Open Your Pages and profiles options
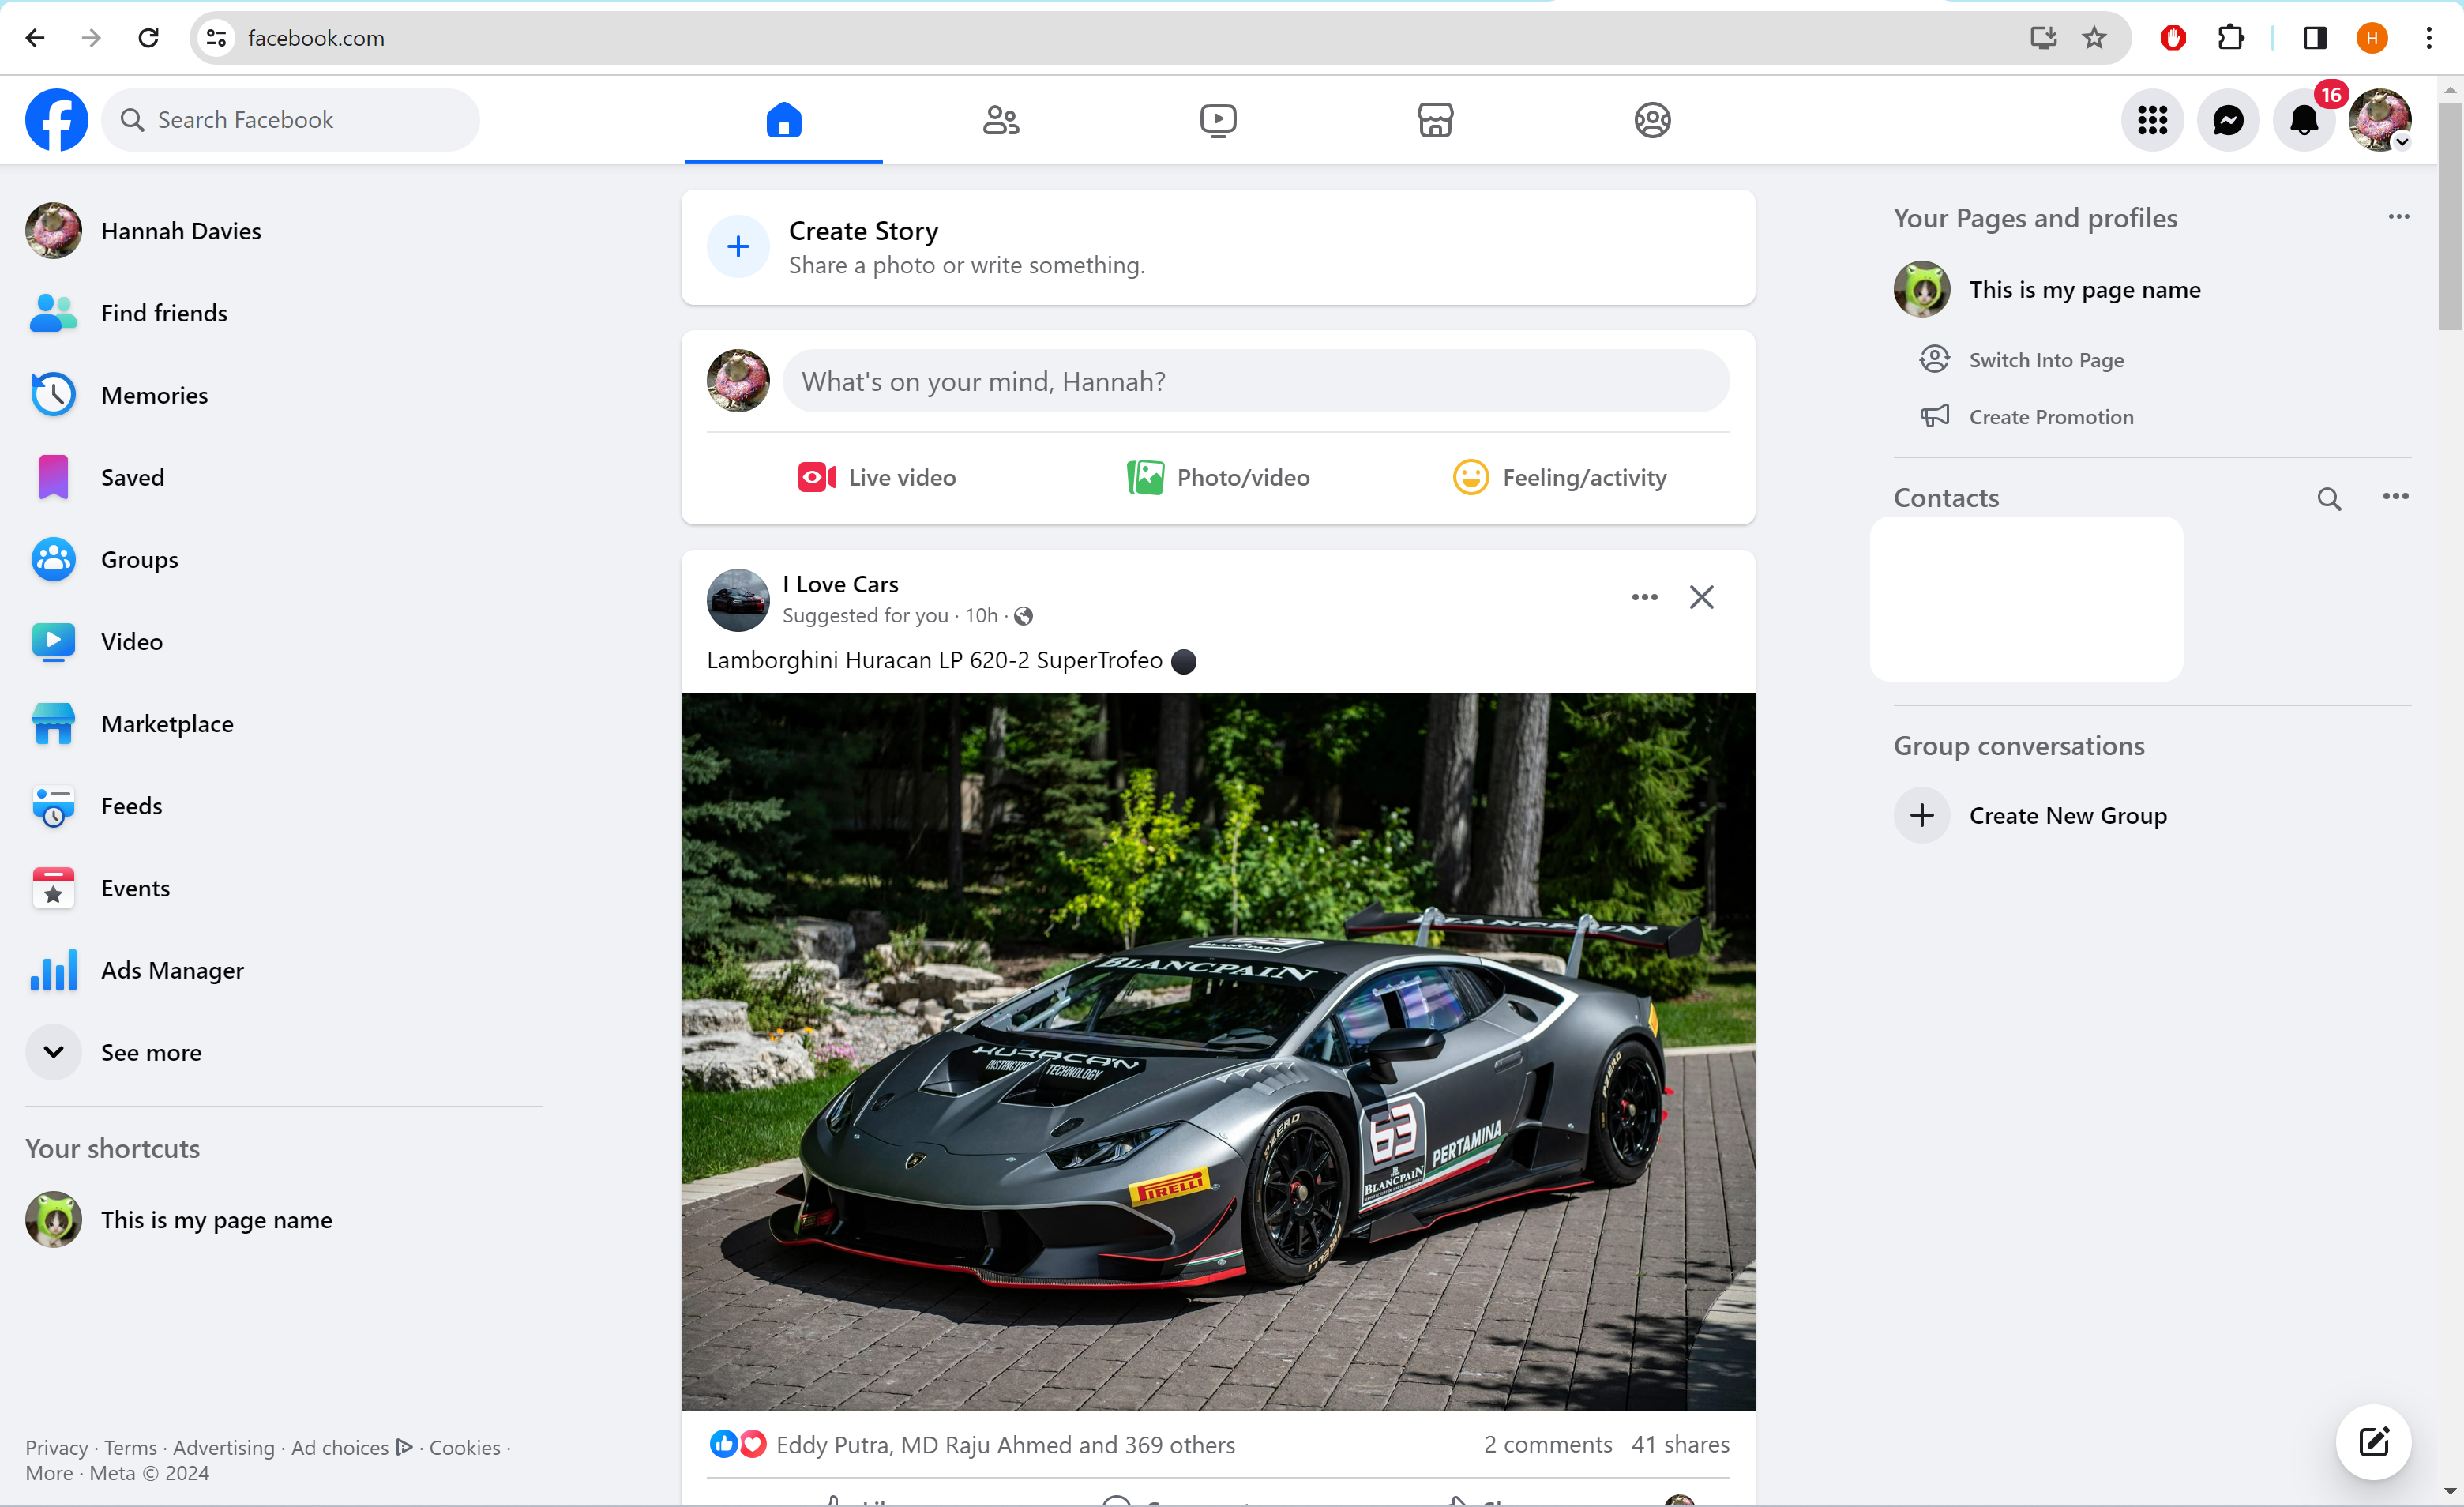The width and height of the screenshot is (2464, 1507). click(2398, 217)
